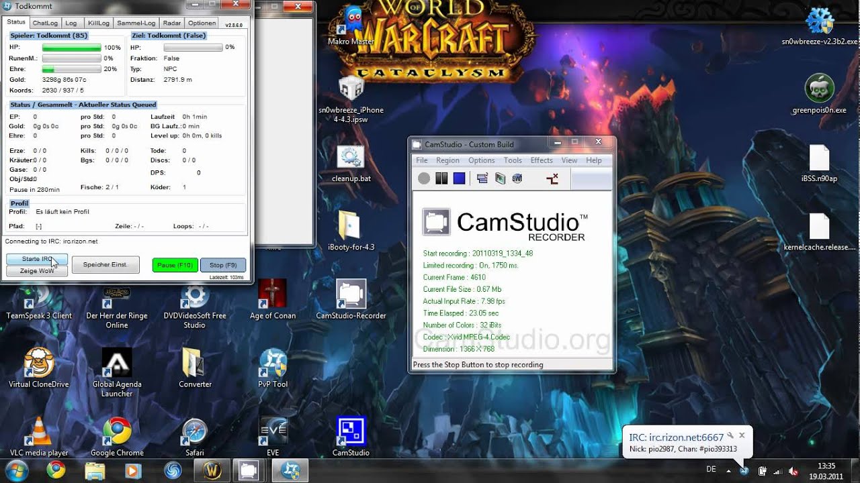This screenshot has height=483, width=860.
Task: Select the Converter folder on desktop
Action: tap(195, 369)
